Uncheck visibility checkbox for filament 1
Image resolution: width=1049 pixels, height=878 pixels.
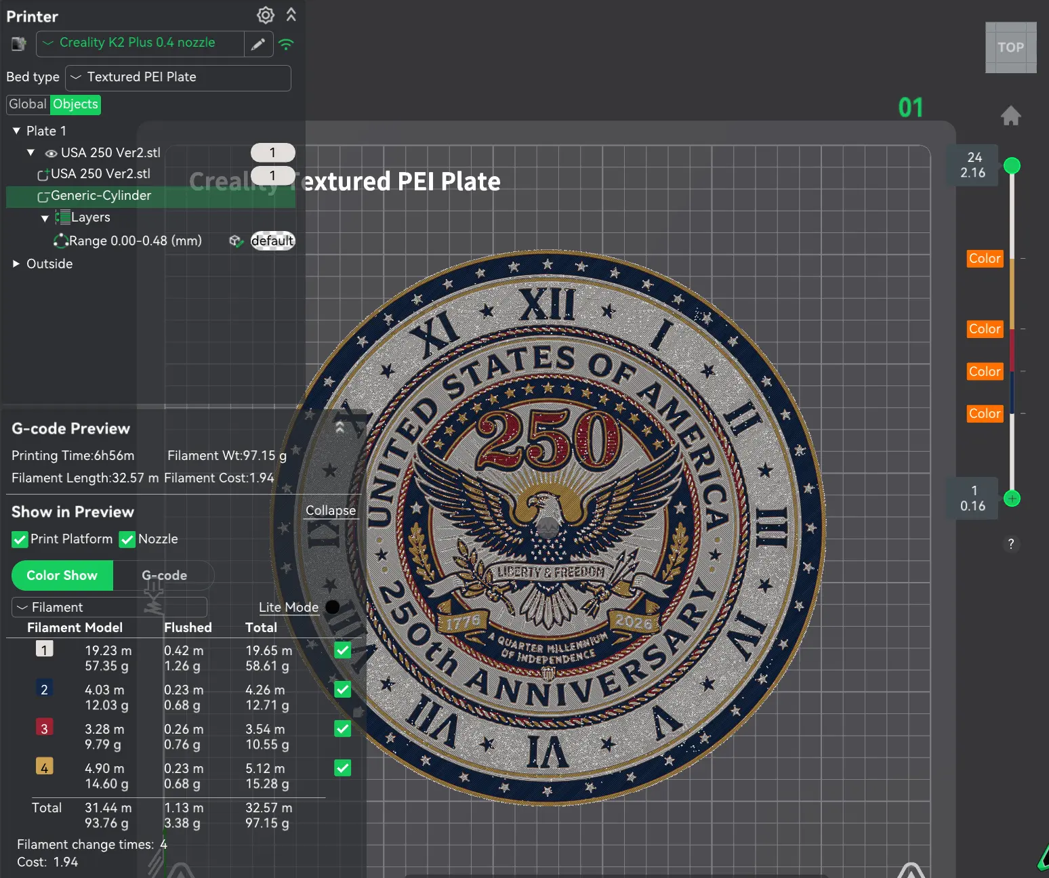pyautogui.click(x=343, y=650)
